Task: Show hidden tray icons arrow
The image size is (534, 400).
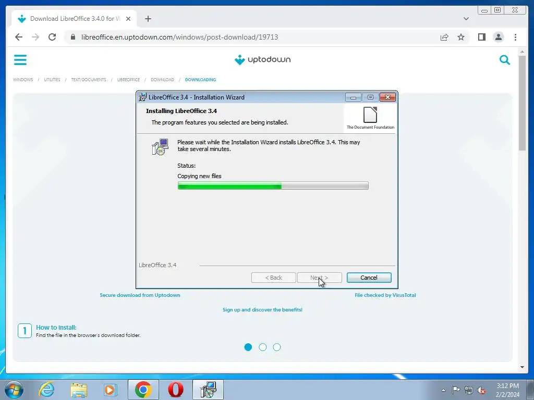Action: [x=443, y=390]
